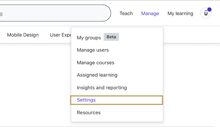Collapse the Manage dropdown menu in header
Screen dimensions: 220x129
[x=150, y=13]
